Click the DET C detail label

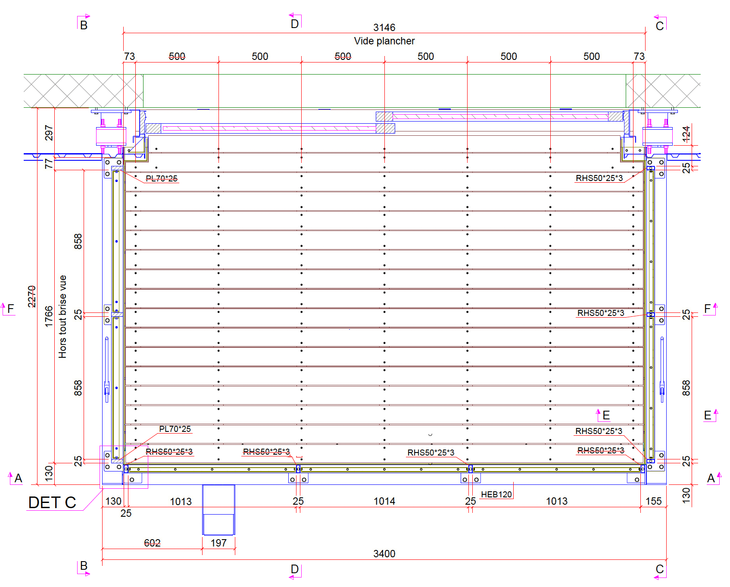[x=52, y=503]
